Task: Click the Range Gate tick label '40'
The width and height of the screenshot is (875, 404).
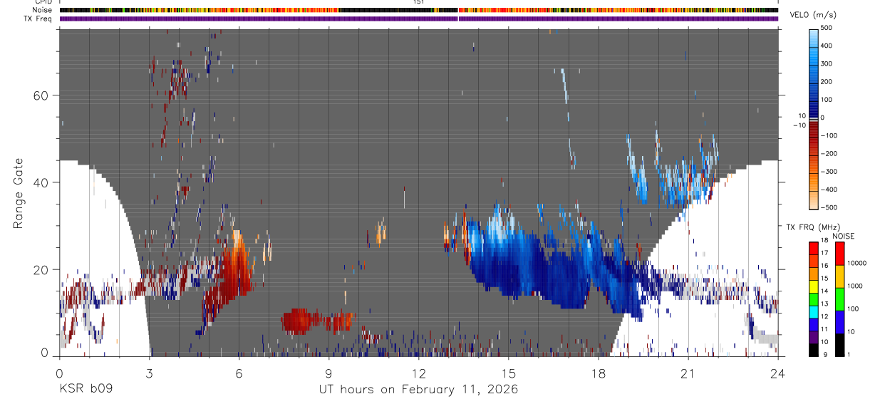Action: [41, 182]
